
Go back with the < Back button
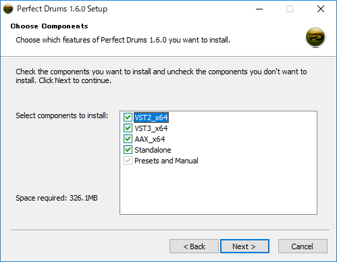tap(194, 246)
